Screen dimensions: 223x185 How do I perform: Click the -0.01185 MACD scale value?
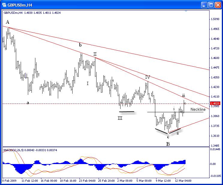(216, 176)
